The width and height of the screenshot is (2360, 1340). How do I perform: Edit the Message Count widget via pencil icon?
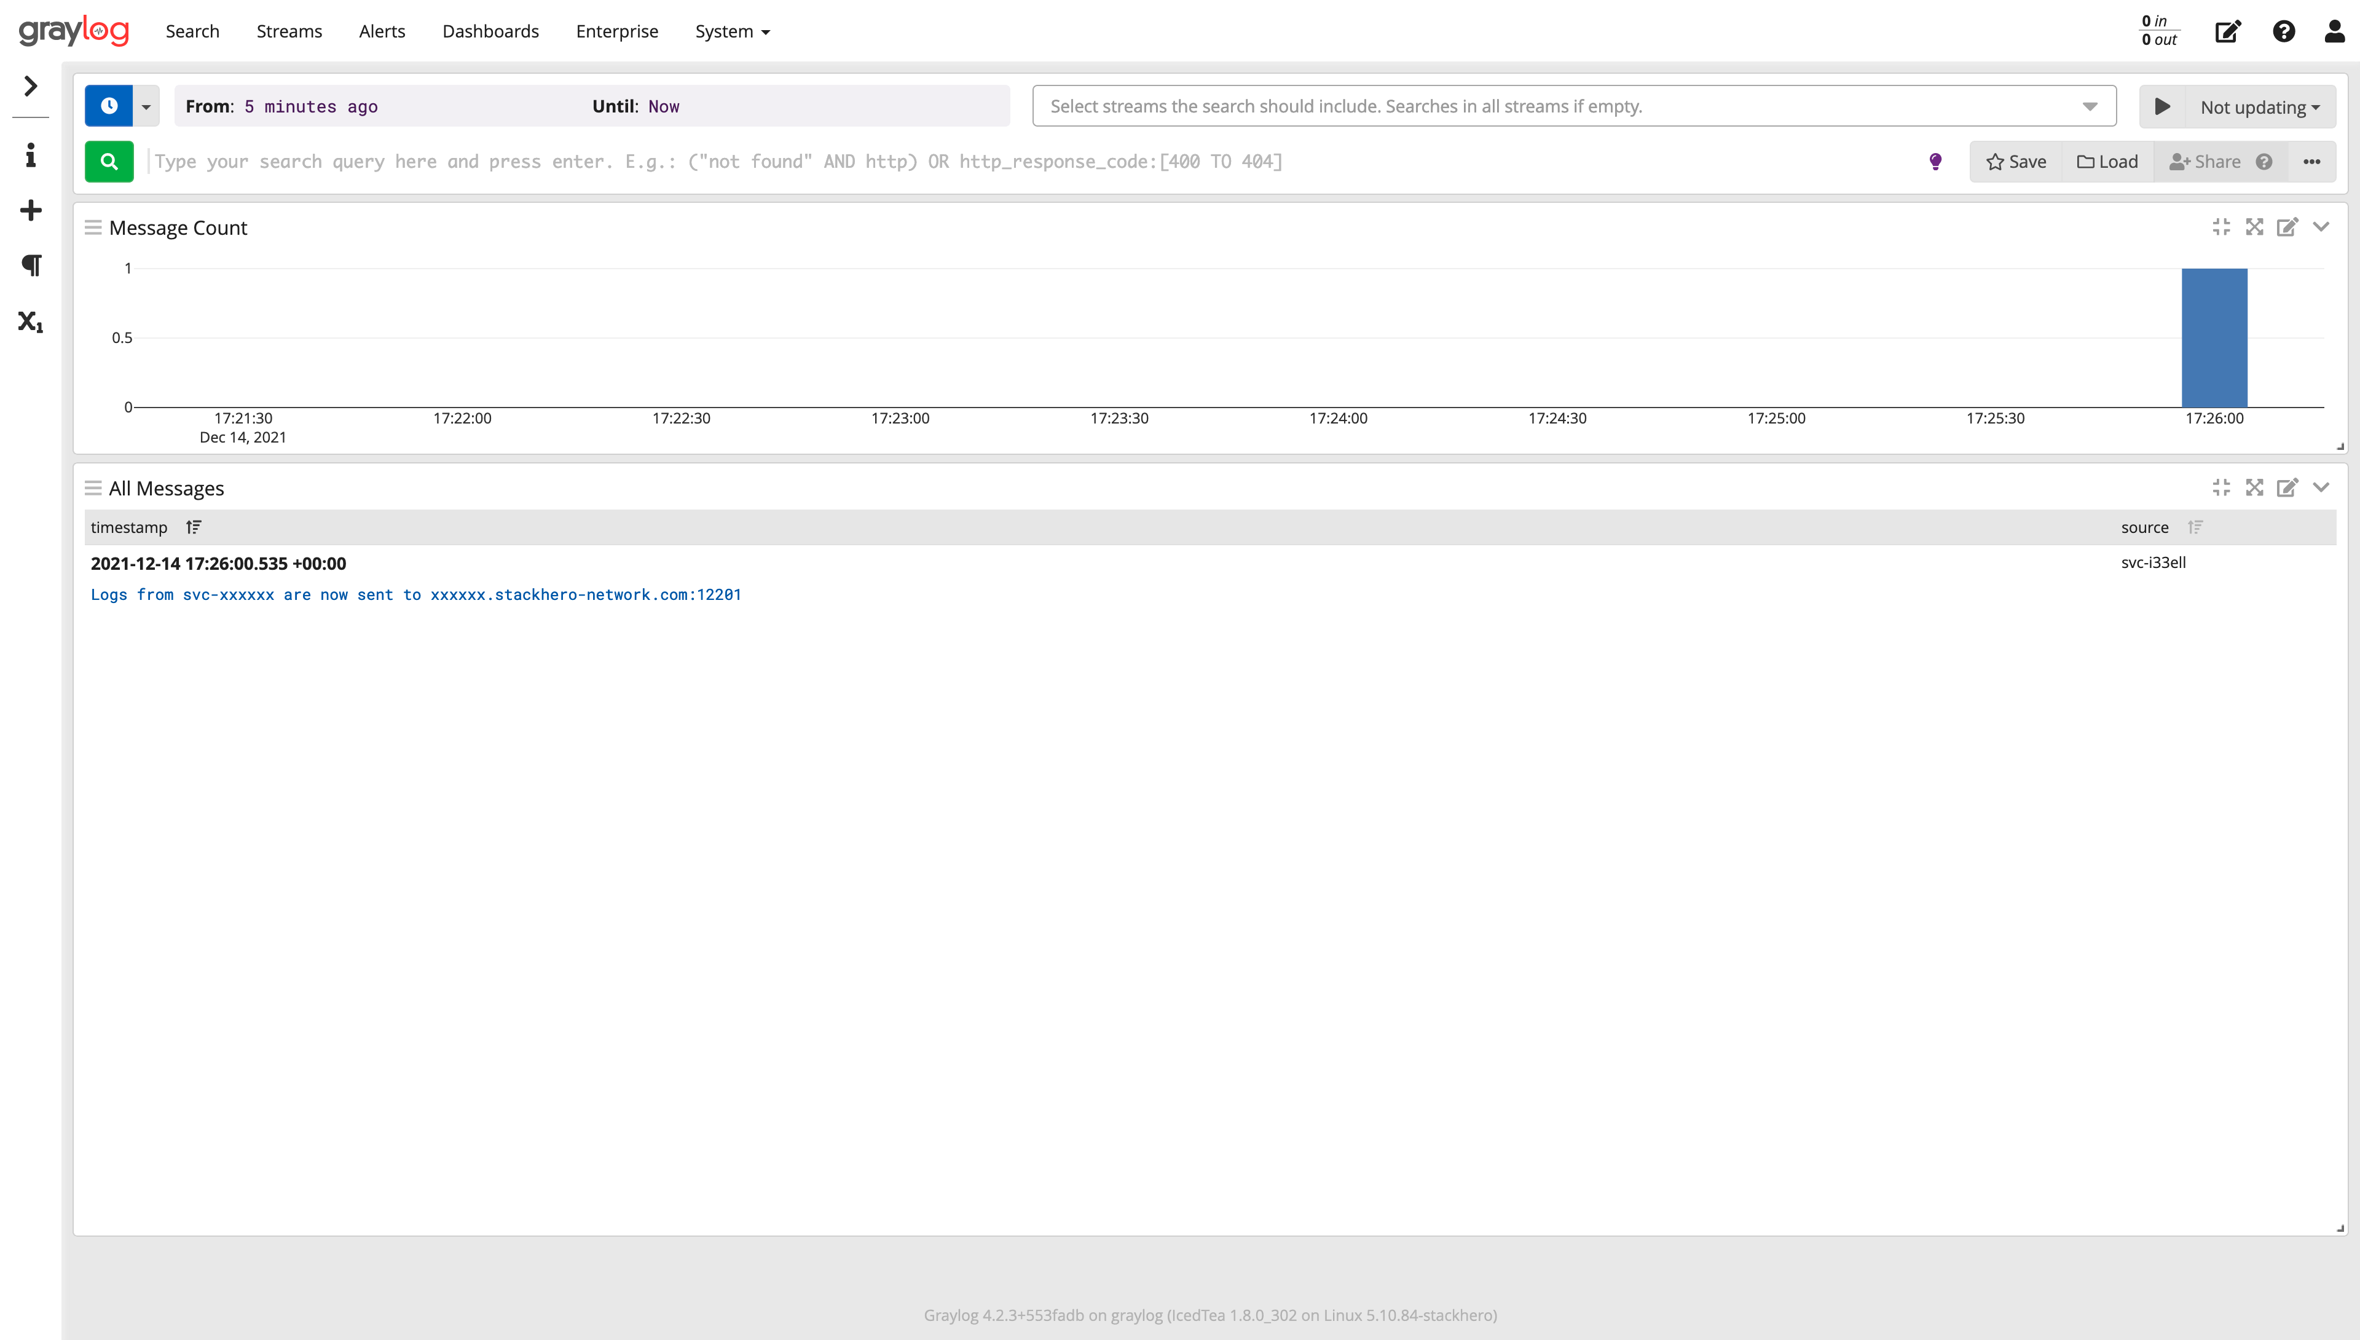(2289, 226)
